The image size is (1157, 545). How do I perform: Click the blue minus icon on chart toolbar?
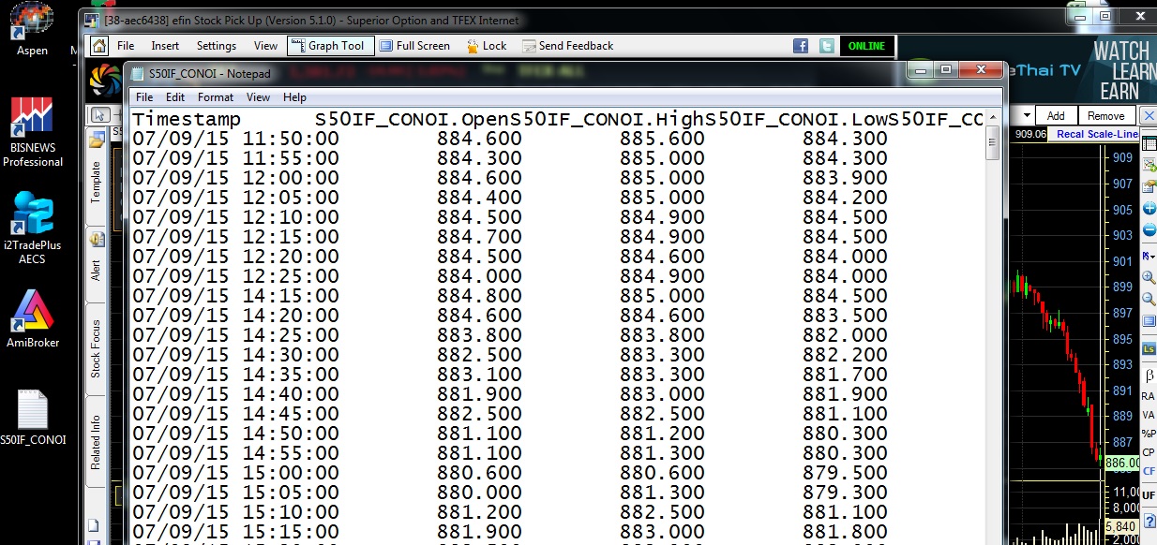[x=1149, y=230]
